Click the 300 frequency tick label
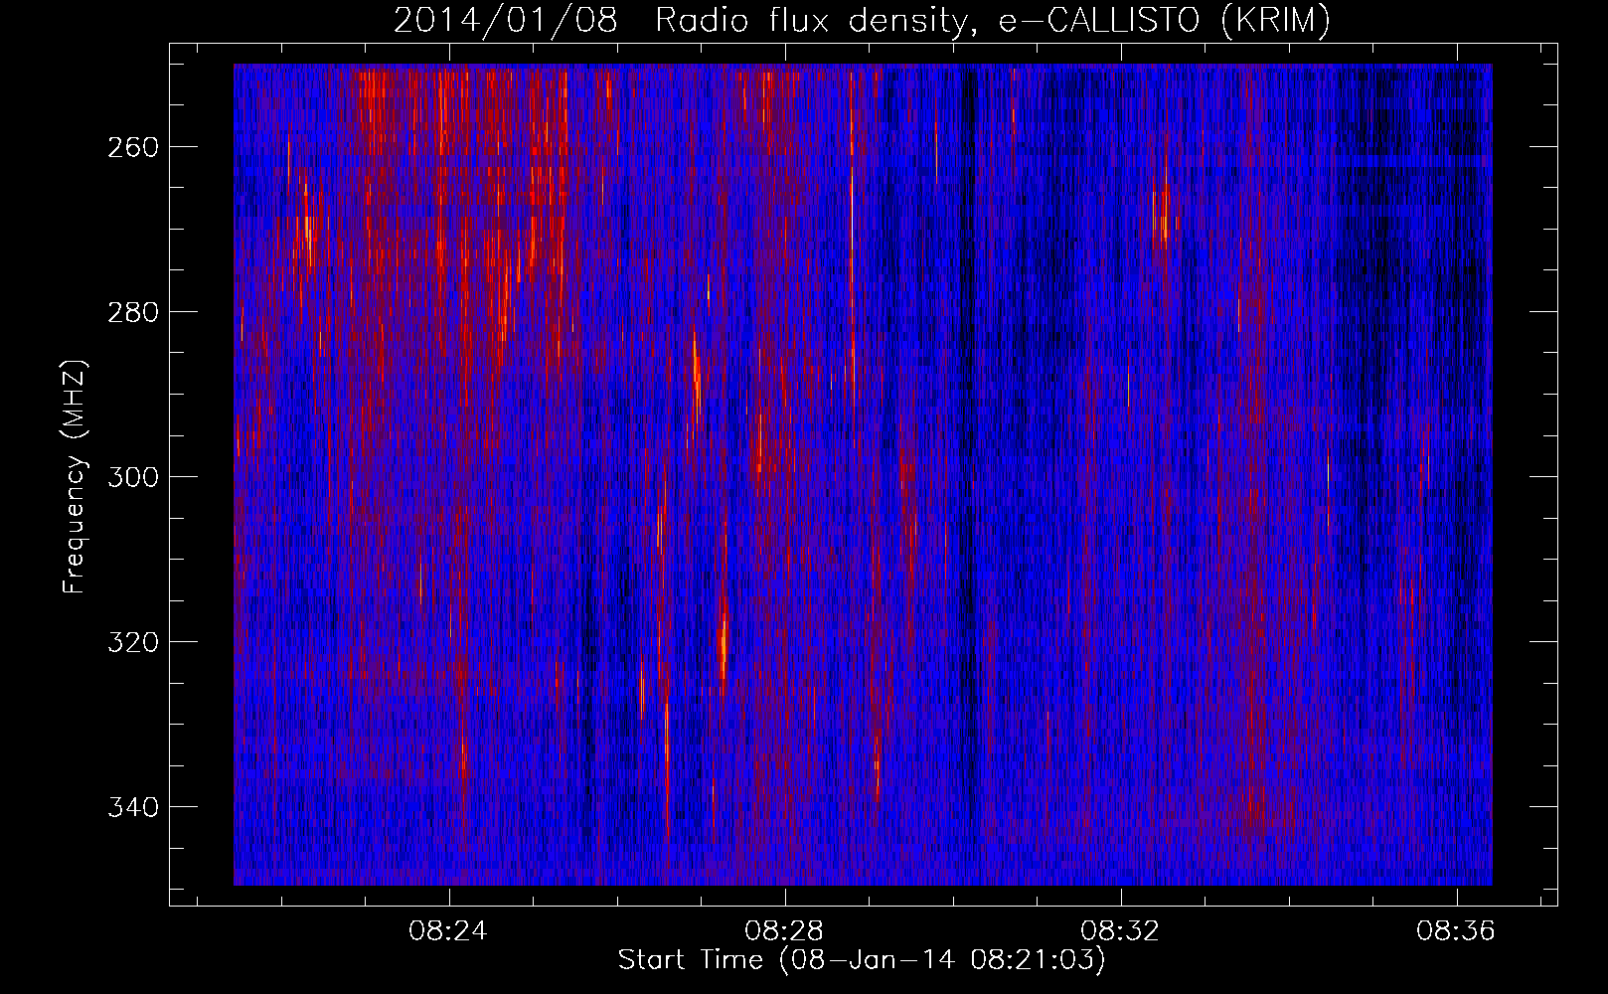Image resolution: width=1608 pixels, height=994 pixels. (132, 477)
